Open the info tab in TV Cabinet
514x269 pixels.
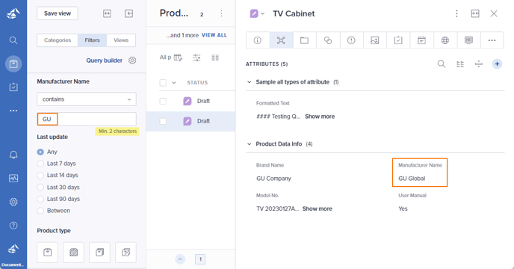click(x=258, y=40)
